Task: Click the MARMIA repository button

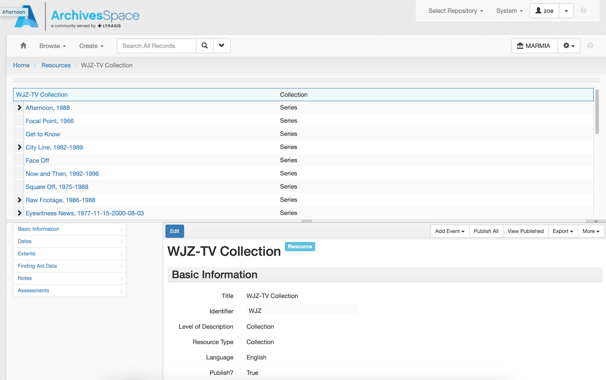Action: coord(534,46)
